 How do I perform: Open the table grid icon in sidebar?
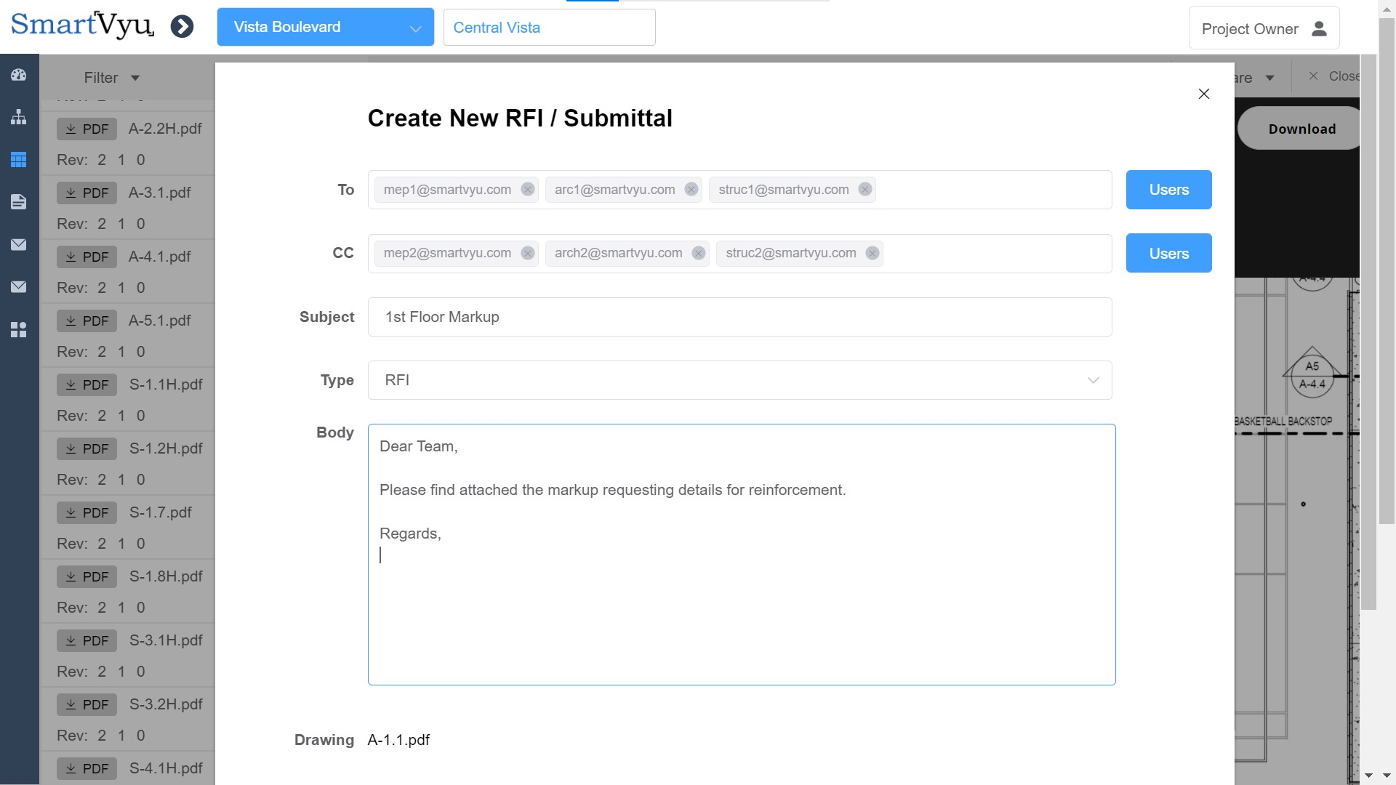(19, 159)
